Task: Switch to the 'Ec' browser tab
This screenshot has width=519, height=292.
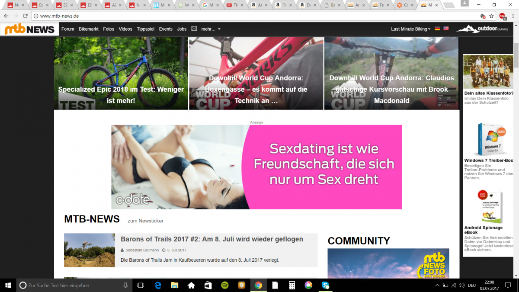Action: (41, 5)
